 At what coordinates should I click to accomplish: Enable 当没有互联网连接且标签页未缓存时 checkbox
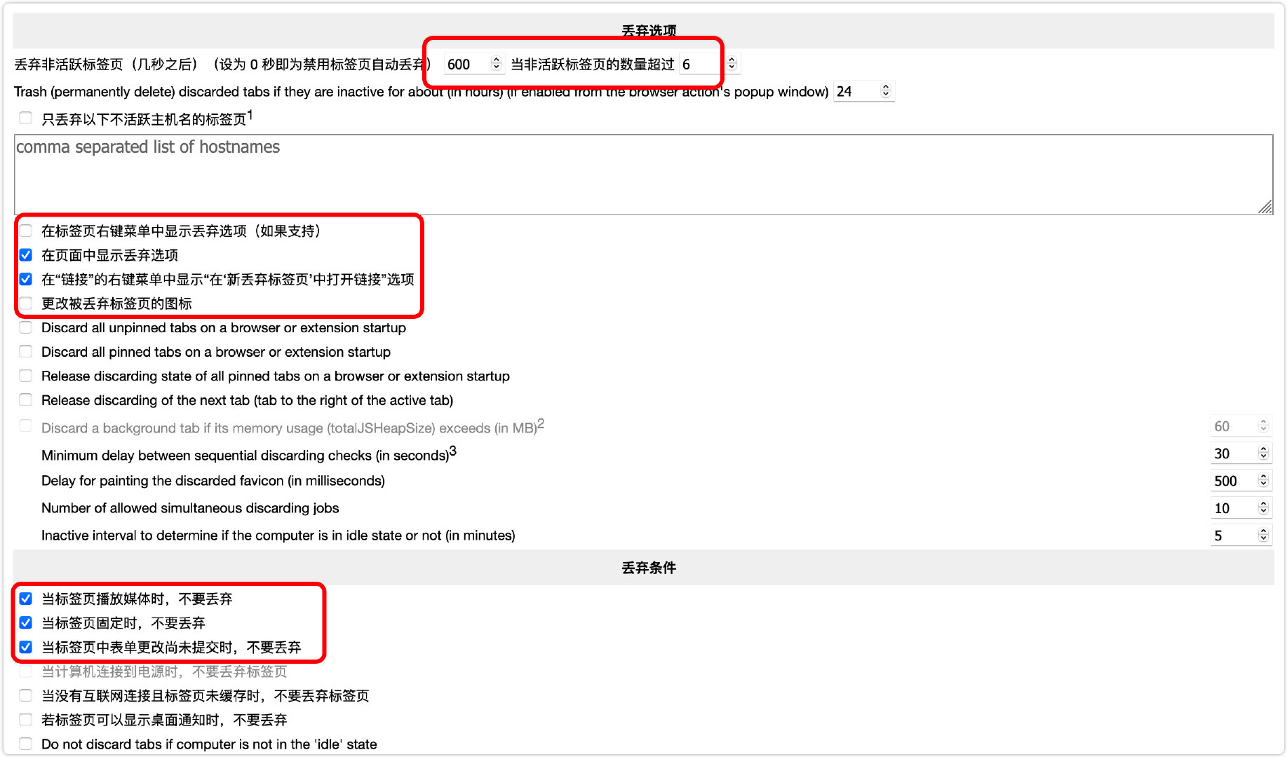tap(26, 695)
